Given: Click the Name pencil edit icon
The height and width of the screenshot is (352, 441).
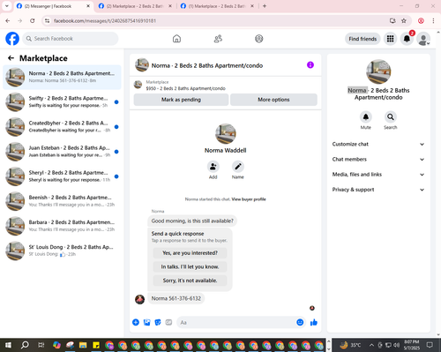Looking at the screenshot, I should 238,167.
